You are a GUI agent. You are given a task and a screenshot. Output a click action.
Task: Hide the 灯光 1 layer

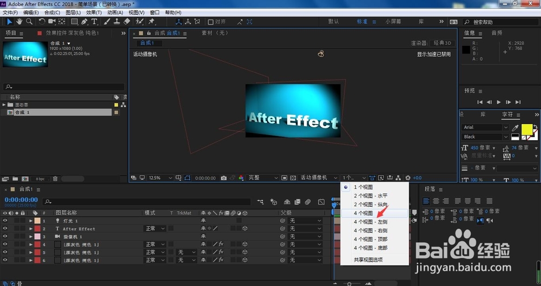click(5, 221)
